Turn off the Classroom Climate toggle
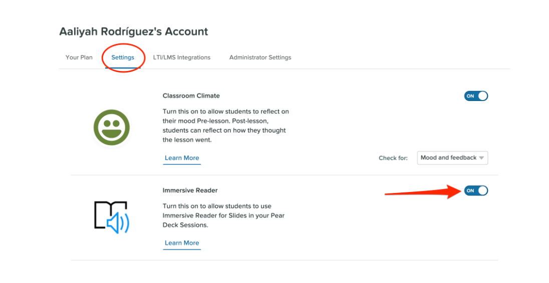 point(476,96)
